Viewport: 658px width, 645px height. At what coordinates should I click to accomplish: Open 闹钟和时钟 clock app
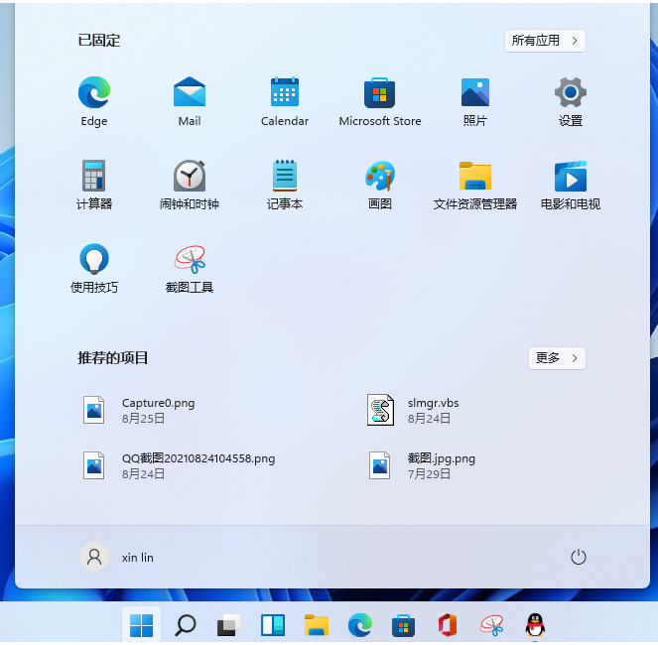click(190, 185)
